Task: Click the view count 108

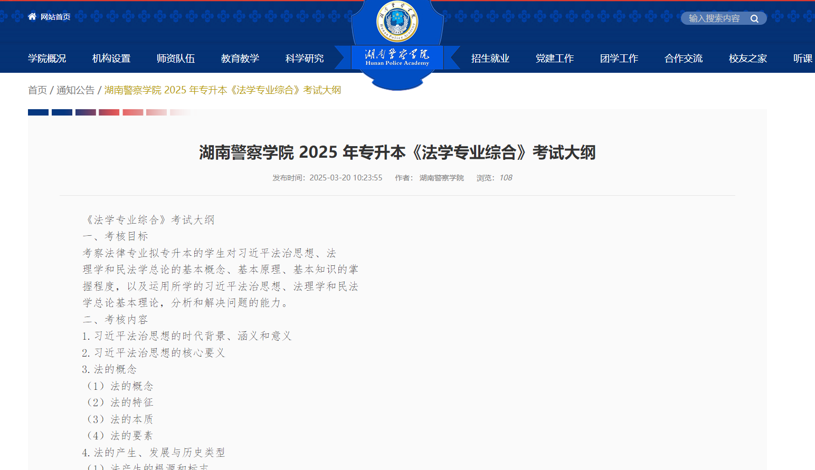Action: click(x=506, y=178)
